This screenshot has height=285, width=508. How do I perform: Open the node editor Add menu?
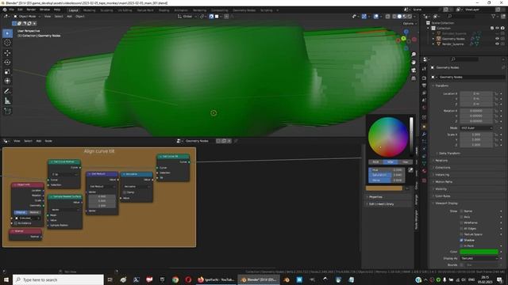coord(39,141)
